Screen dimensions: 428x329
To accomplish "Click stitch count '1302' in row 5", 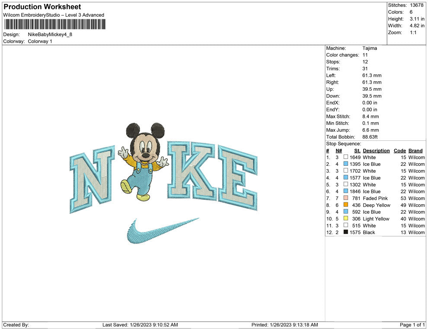I will click(x=355, y=184).
